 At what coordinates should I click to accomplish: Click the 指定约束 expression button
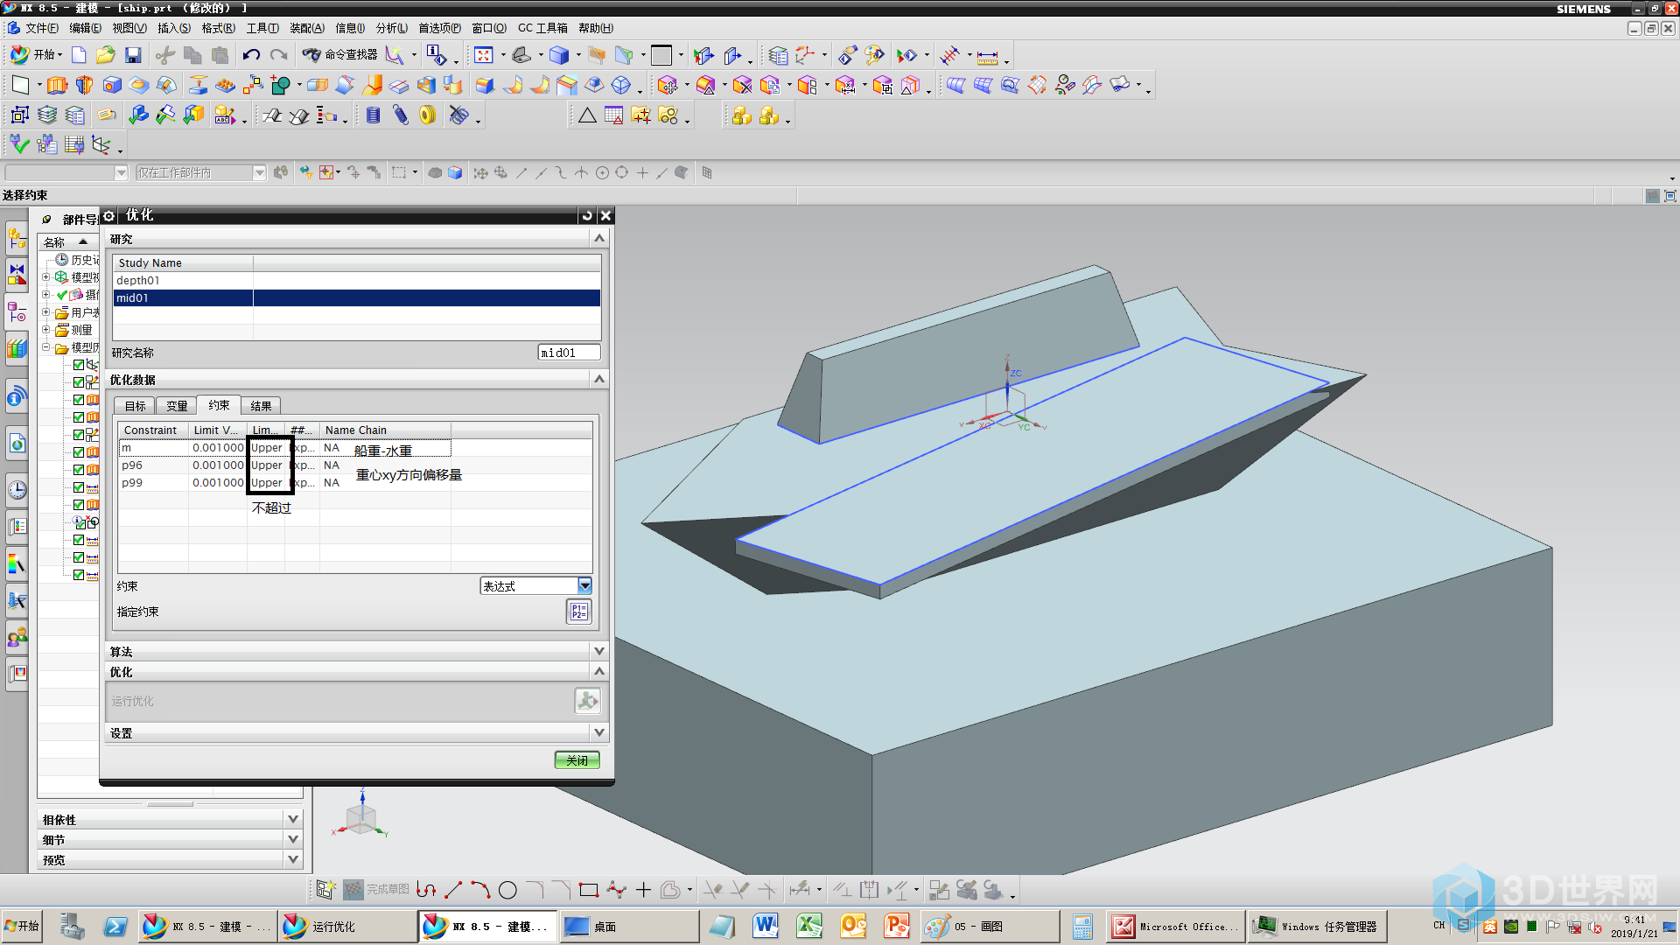pos(579,612)
